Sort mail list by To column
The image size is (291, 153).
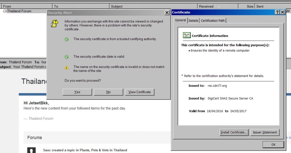pos(81,6)
